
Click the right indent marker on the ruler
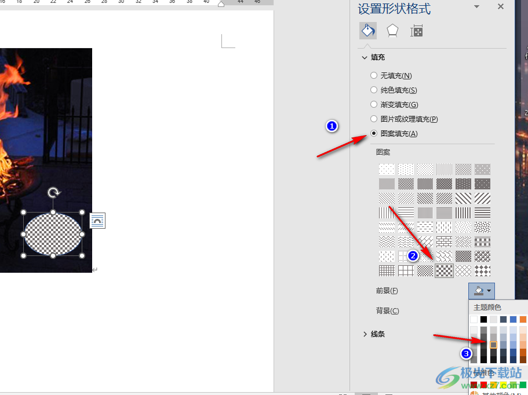221,4
